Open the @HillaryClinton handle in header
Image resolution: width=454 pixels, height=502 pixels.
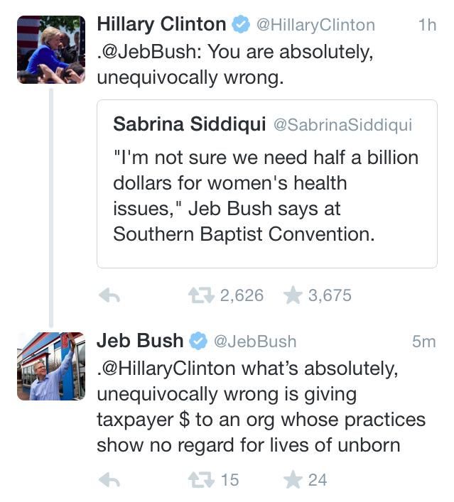tap(315, 26)
